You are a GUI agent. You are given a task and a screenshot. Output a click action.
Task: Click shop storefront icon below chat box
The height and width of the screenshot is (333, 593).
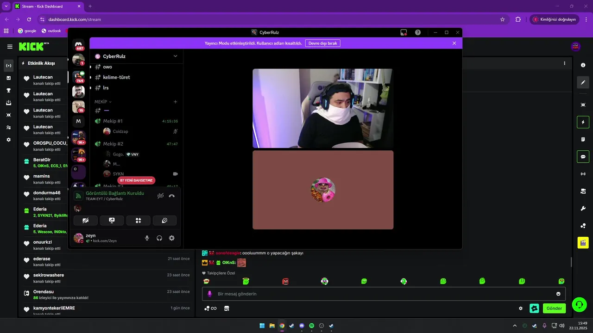pyautogui.click(x=227, y=308)
